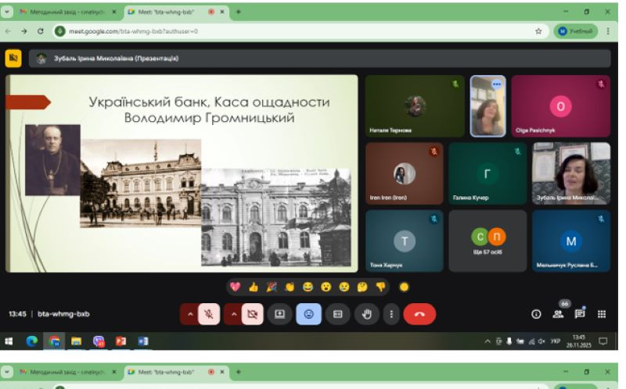Click the present screen icon
This screenshot has width=626, height=389.
pos(279,314)
